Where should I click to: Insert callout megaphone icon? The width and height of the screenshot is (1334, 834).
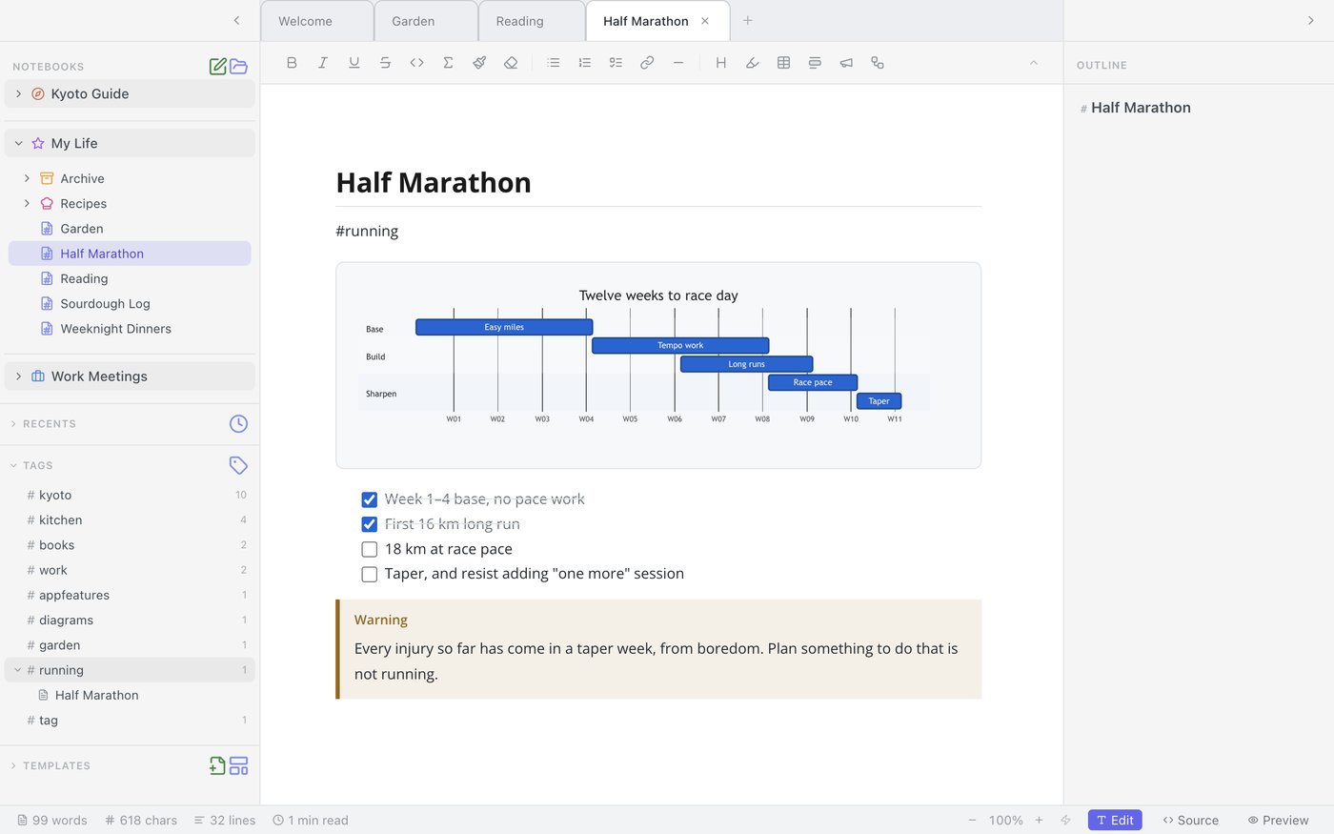tap(846, 63)
